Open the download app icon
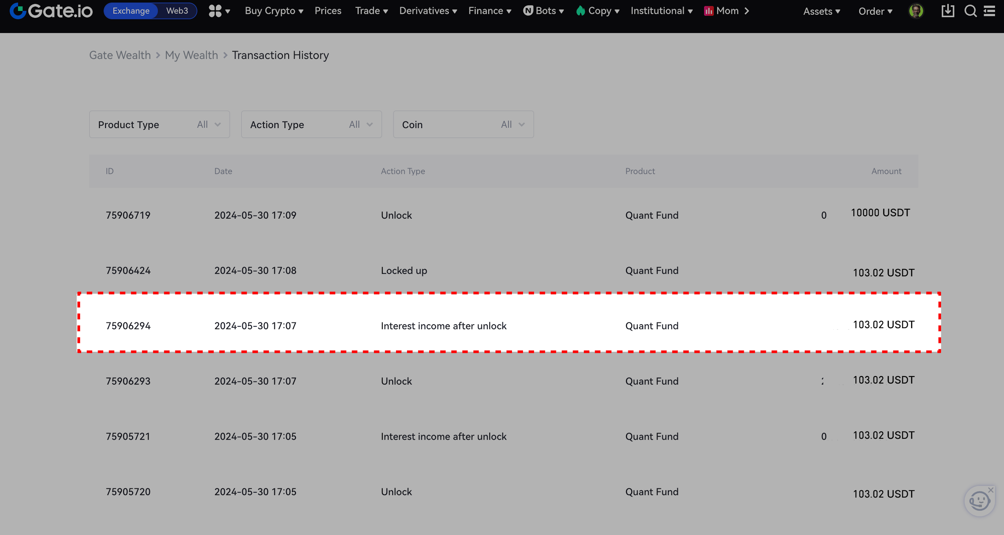This screenshot has height=535, width=1004. [948, 11]
